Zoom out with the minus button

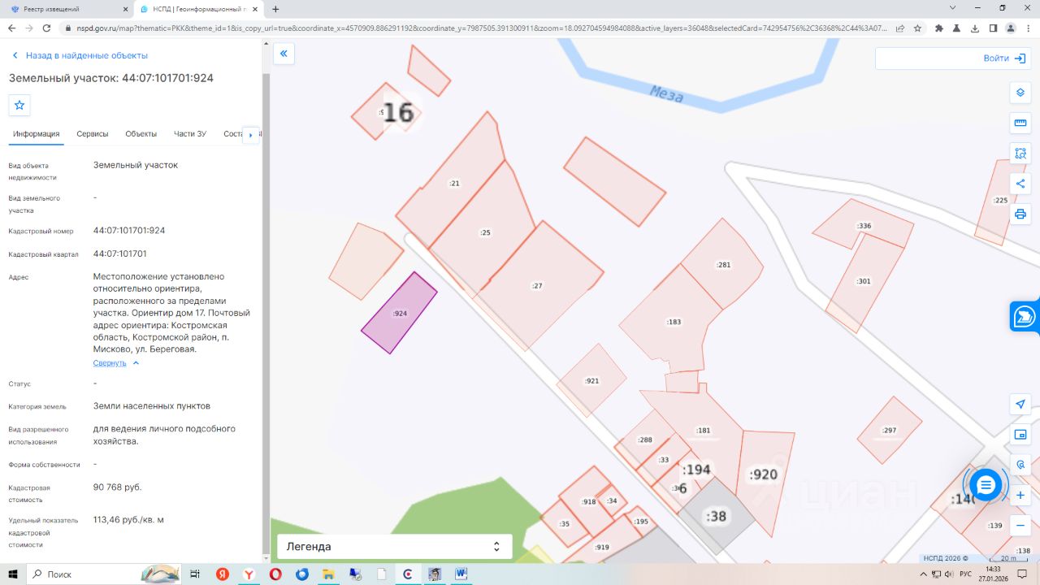1020,526
